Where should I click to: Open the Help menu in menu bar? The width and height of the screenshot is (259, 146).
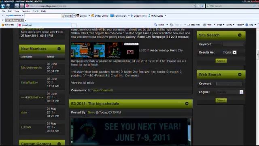coord(43,11)
